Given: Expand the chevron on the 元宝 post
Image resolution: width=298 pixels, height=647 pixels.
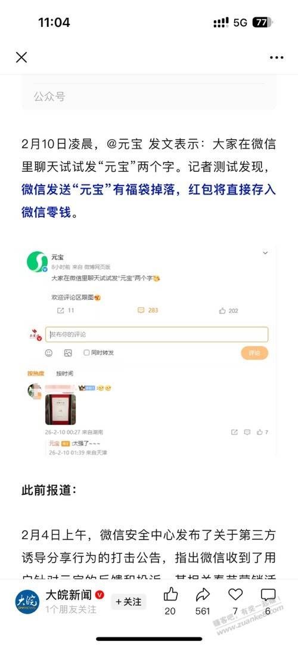Looking at the screenshot, I should coord(265,253).
